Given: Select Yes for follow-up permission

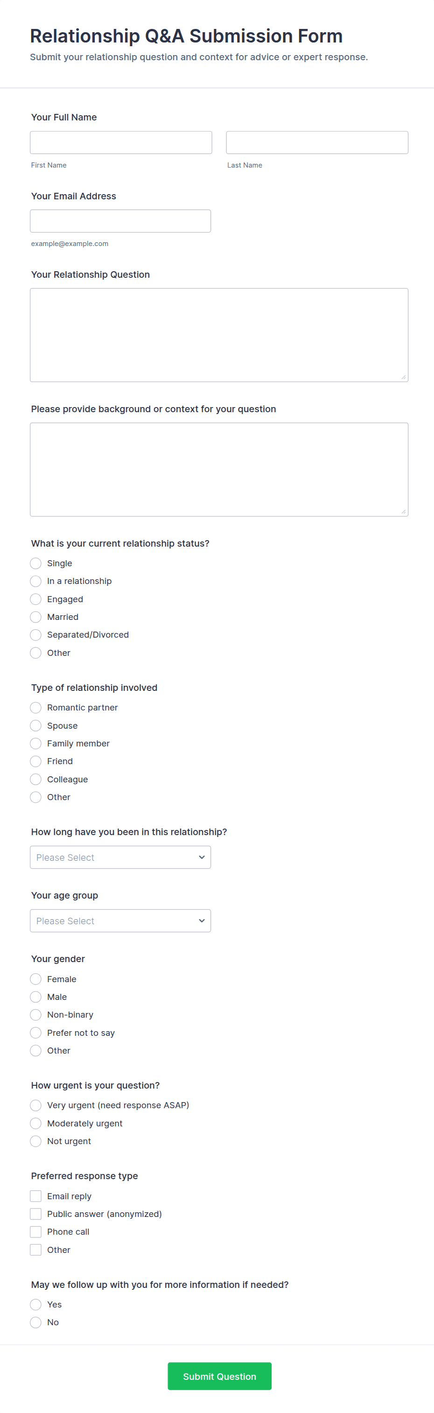Looking at the screenshot, I should tap(35, 1304).
